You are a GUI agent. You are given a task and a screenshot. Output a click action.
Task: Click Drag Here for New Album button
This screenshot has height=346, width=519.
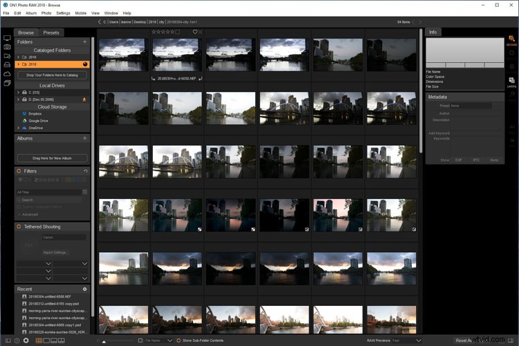pos(52,158)
